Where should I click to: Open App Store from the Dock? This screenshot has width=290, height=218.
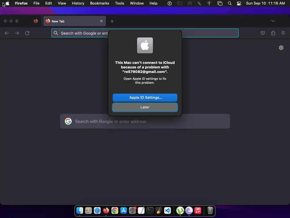click(x=123, y=211)
